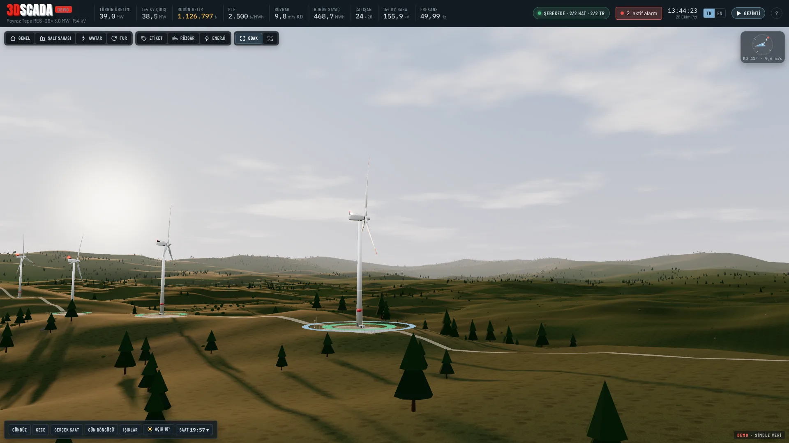The width and height of the screenshot is (789, 443).
Task: Click the wind compass widget
Action: pyautogui.click(x=762, y=47)
